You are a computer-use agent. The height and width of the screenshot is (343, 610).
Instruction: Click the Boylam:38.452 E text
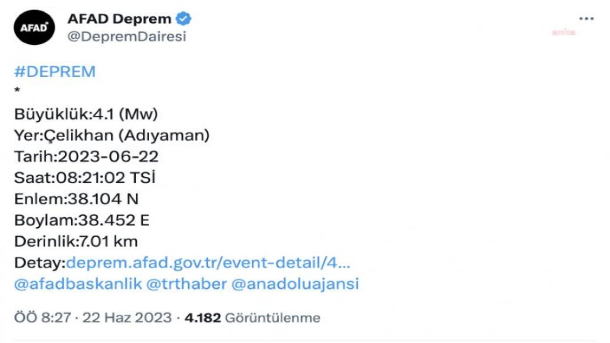click(x=82, y=221)
